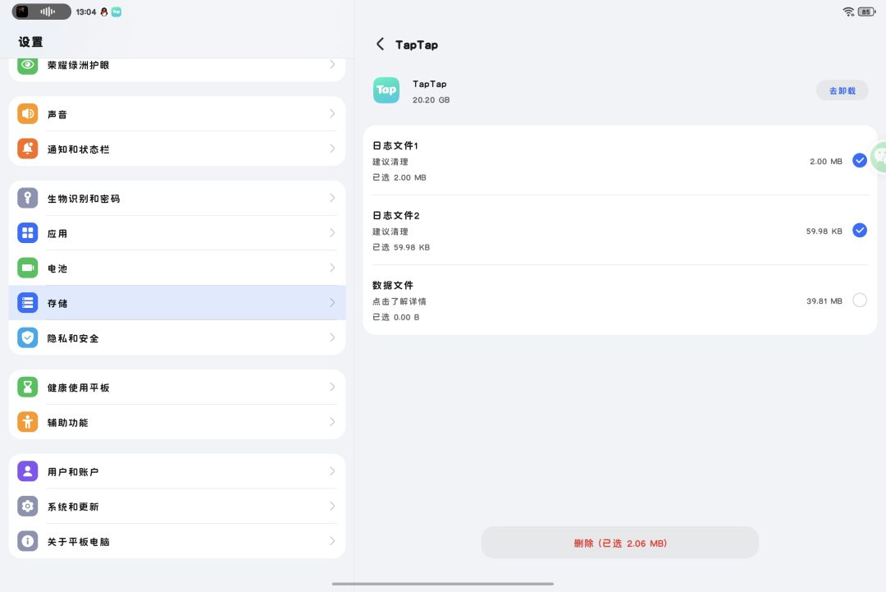
Task: Tap the system update gear icon
Action: pos(27,507)
